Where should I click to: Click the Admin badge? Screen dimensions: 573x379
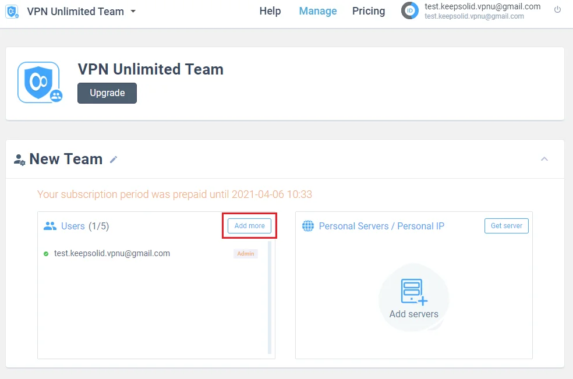point(246,254)
